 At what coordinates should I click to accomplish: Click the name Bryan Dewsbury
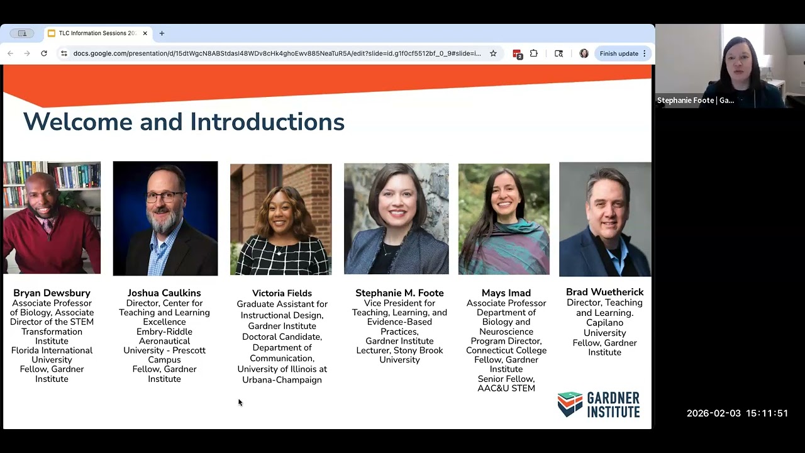(x=52, y=293)
